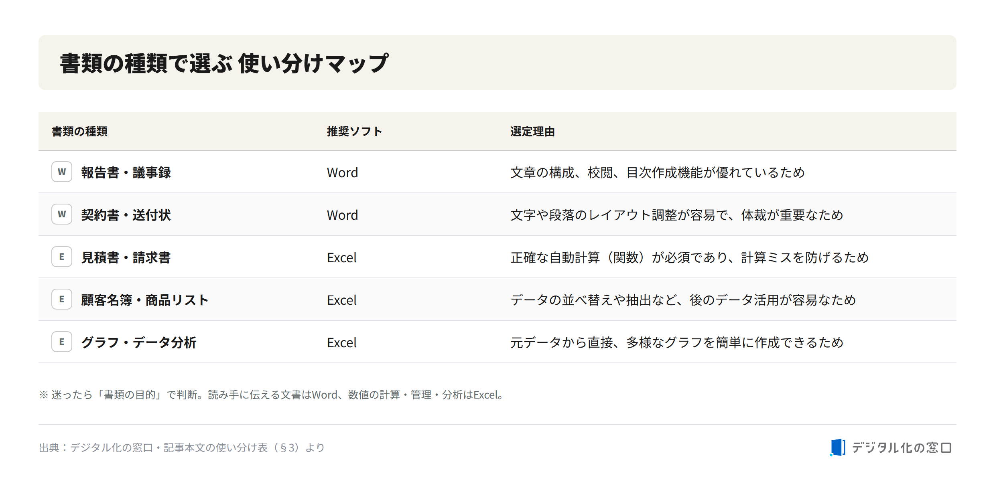This screenshot has height=494, width=995.
Task: Click the reason 正確な自動計算（関数）が必須であり、計算ミスを防げるため
Action: pos(690,257)
